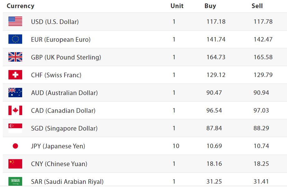Click the Japanese flag icon
This screenshot has height=187, width=287.
coord(15,146)
